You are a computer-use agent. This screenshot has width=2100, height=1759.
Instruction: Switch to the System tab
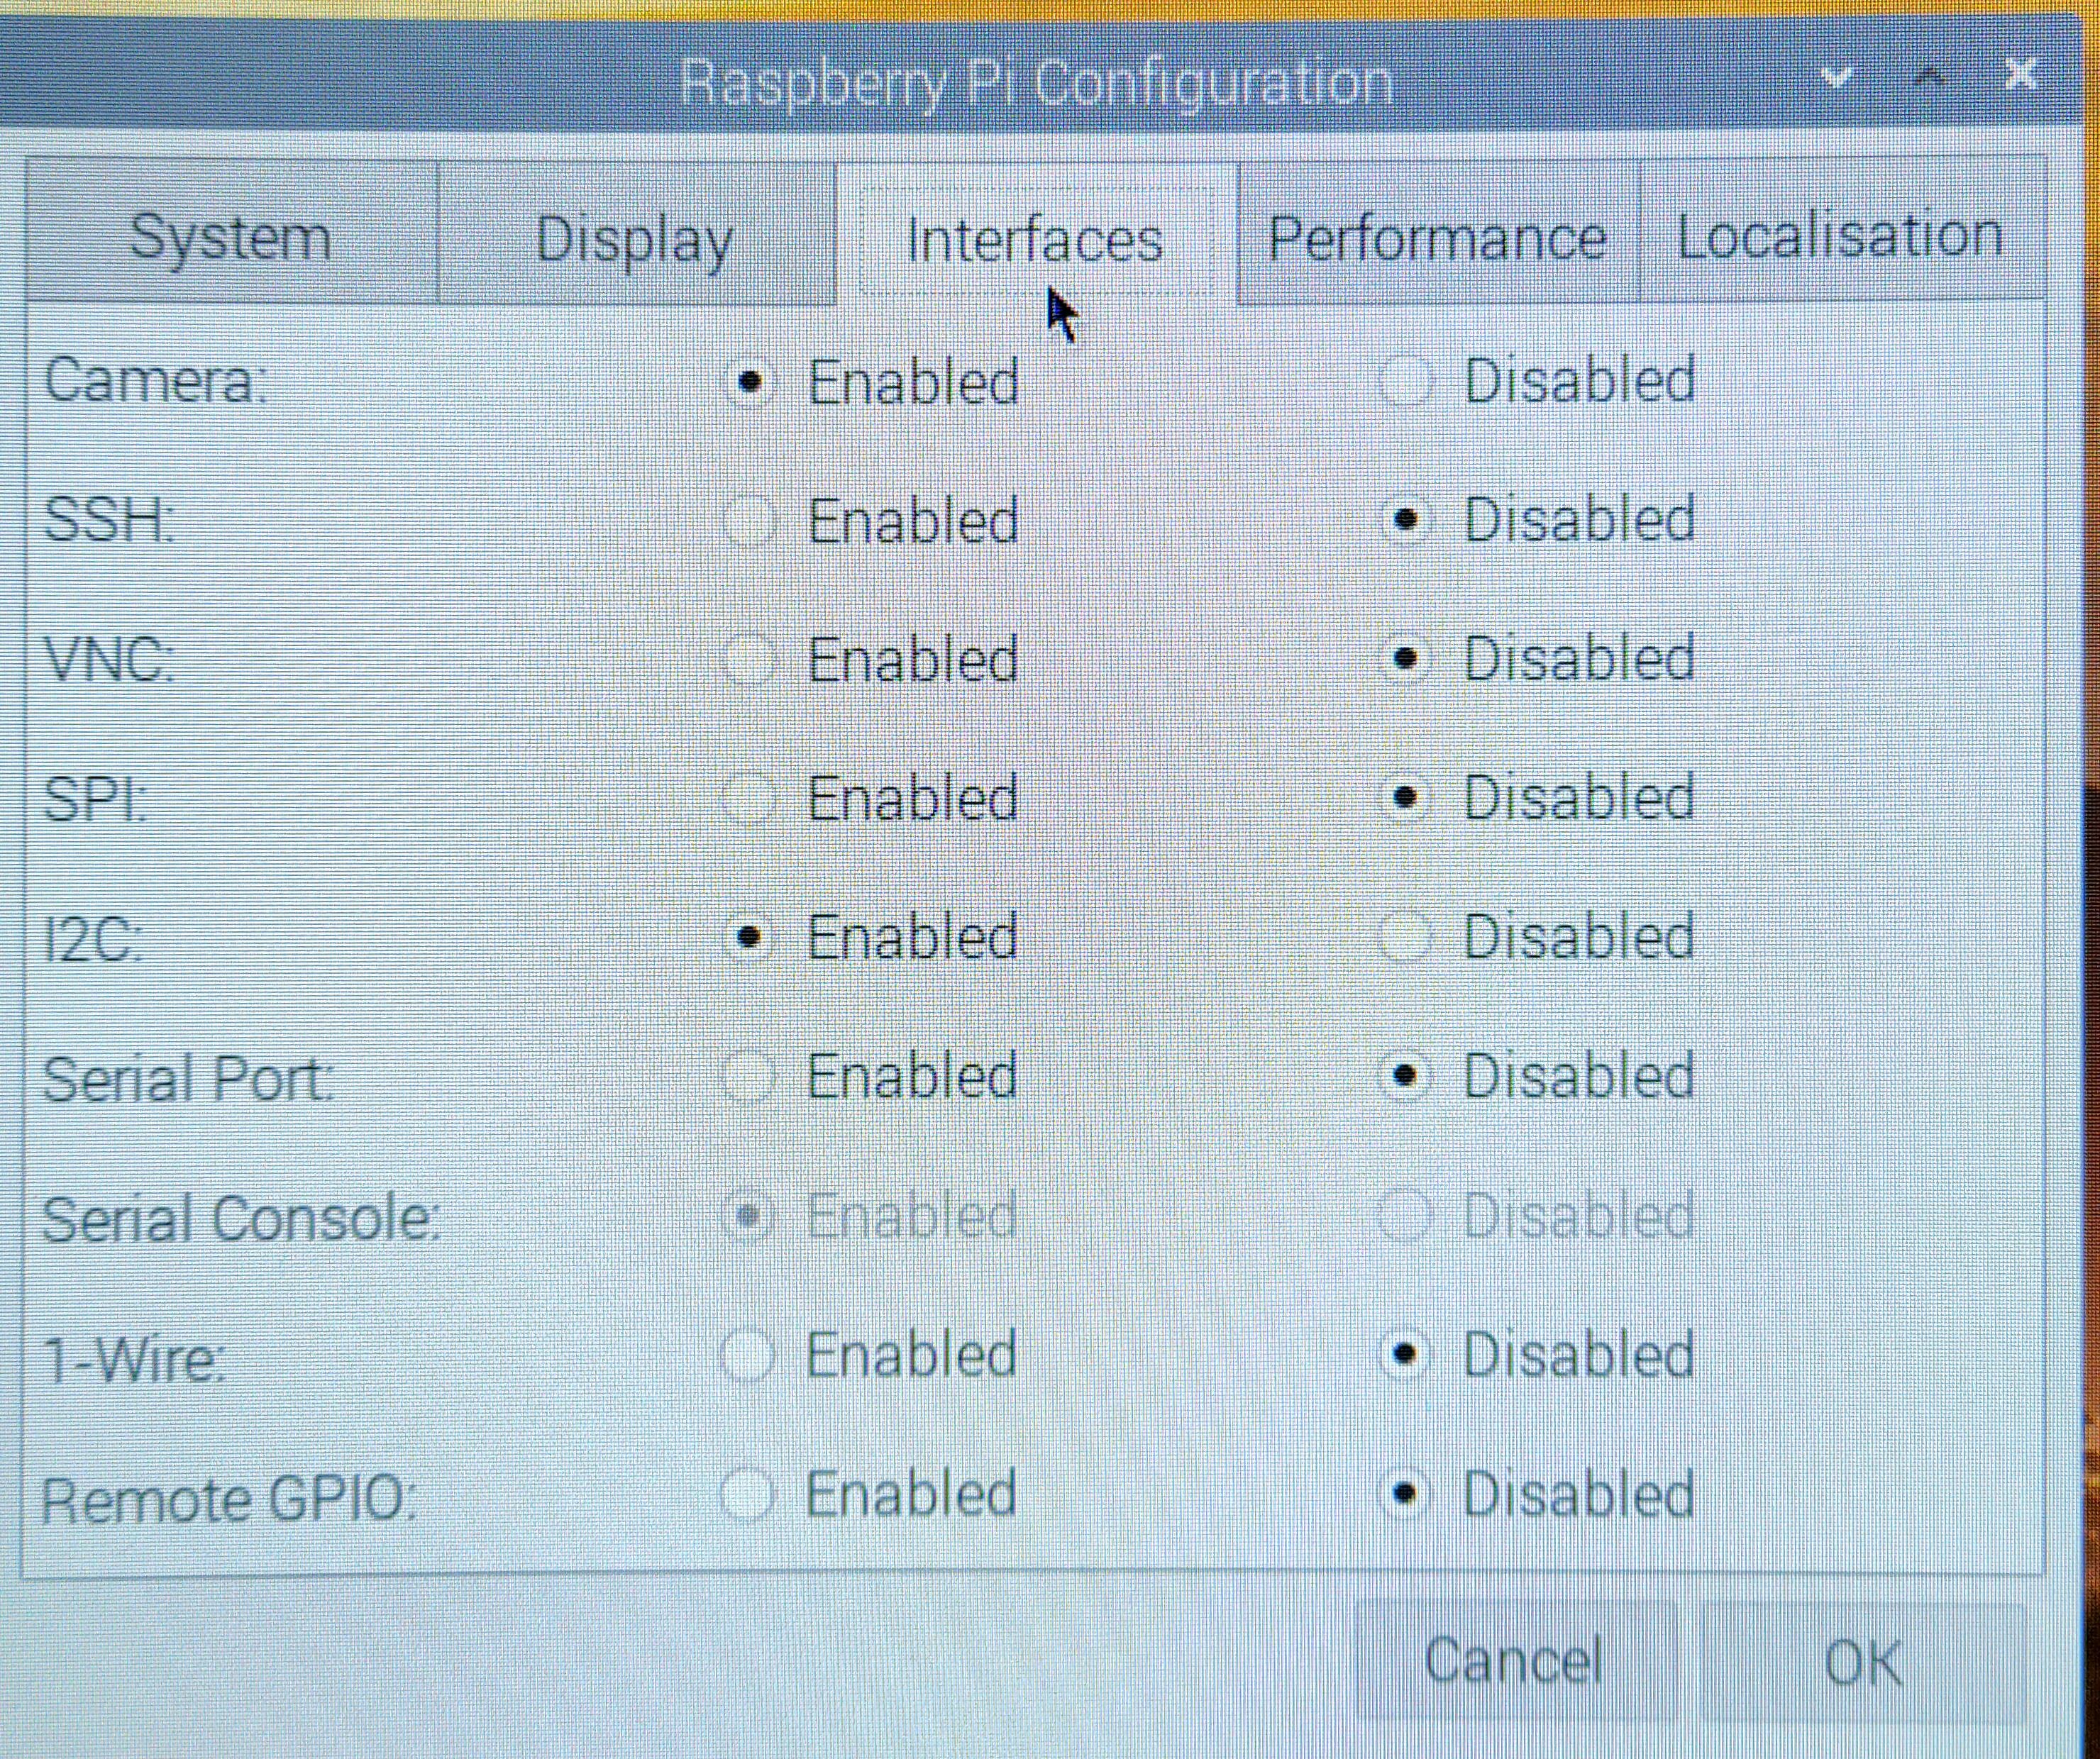coord(231,236)
